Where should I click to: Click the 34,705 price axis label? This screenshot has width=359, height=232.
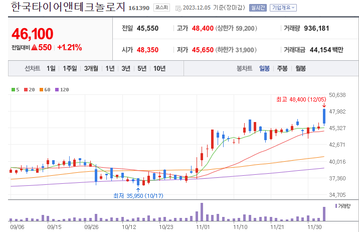[x=337, y=195]
